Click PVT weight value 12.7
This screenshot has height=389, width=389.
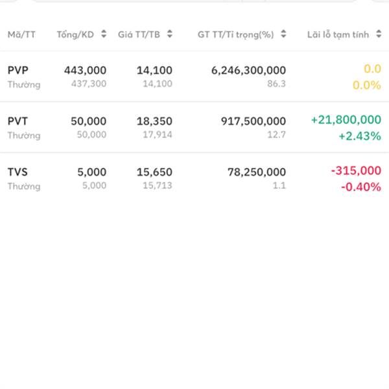pyautogui.click(x=276, y=135)
